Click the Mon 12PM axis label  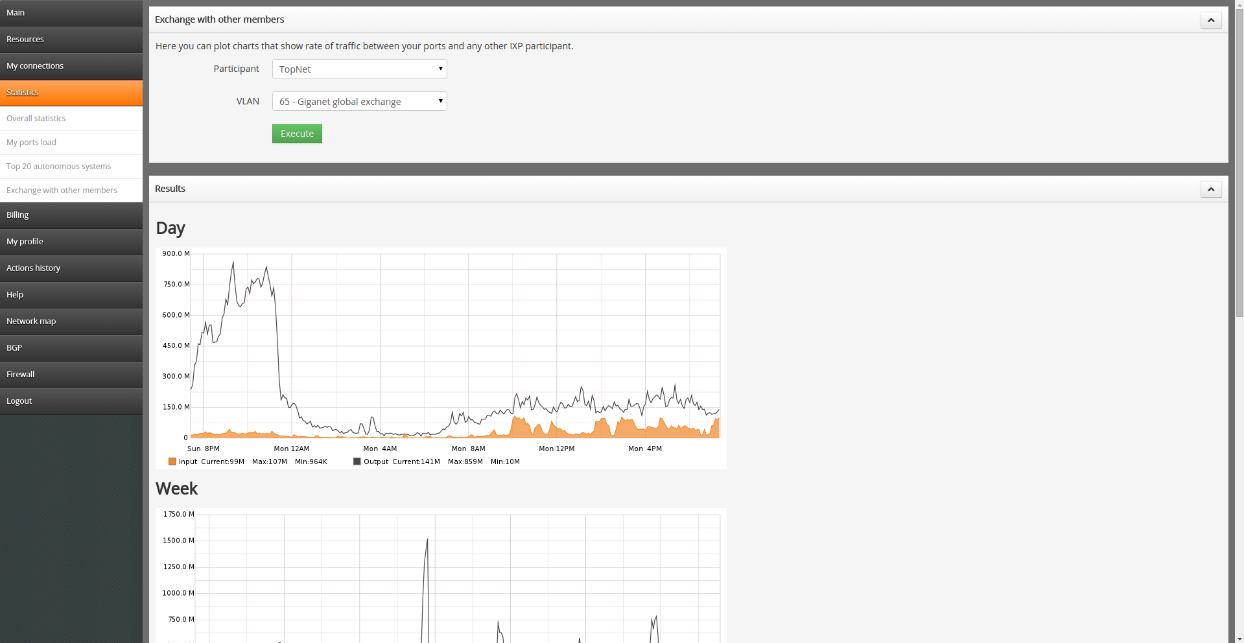[557, 449]
